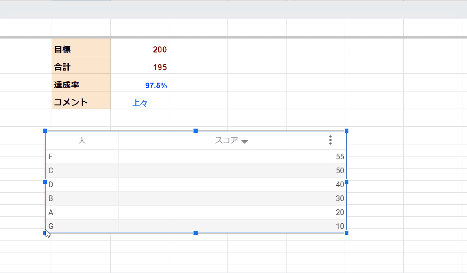Click the score value 50
467x273 pixels.
pos(340,171)
